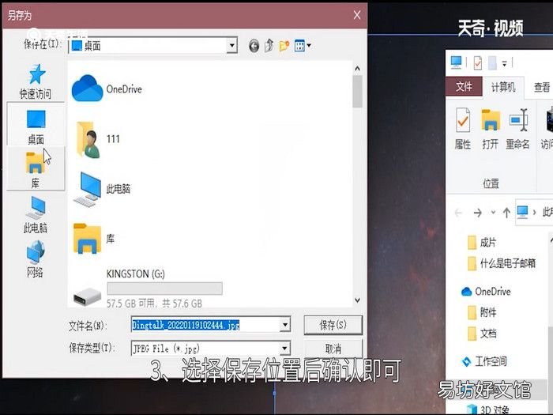Select 文档 folder in Explorer tree
Image resolution: width=553 pixels, height=415 pixels.
[x=482, y=333]
